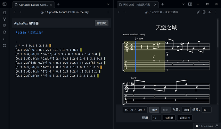Click the 天空之城 - 未知艺术家 header title

(165, 12)
